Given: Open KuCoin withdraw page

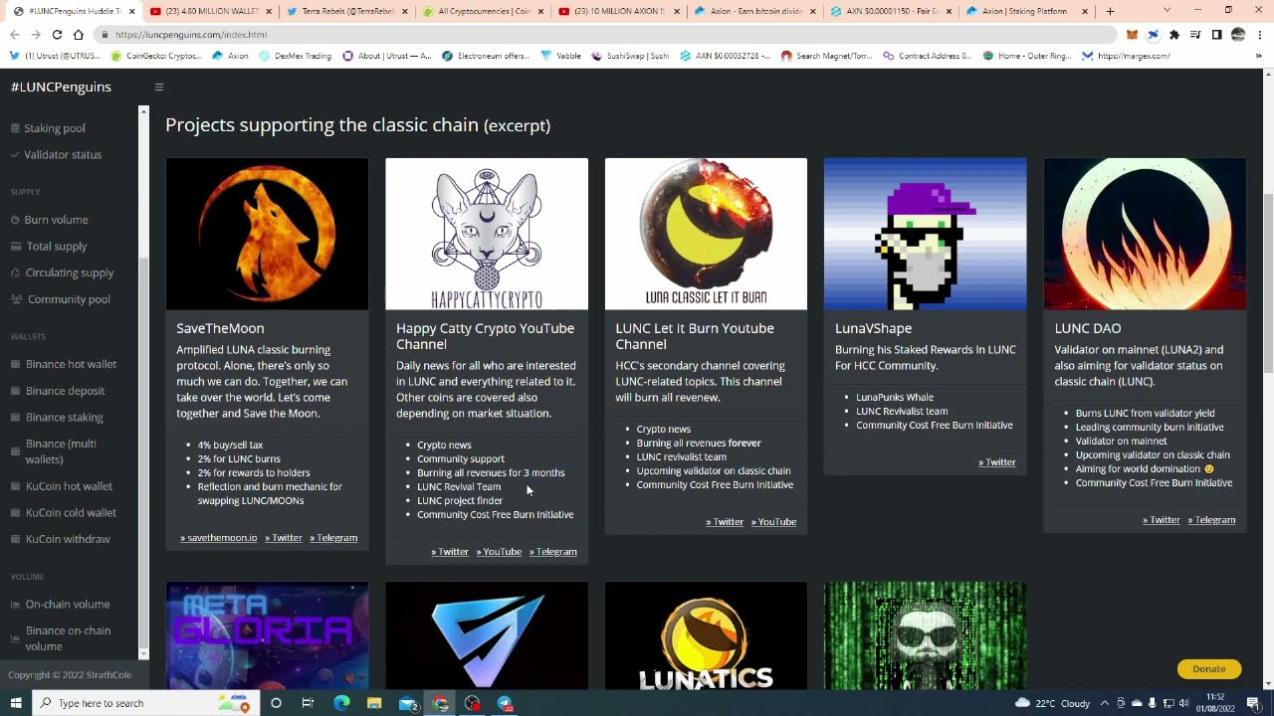Looking at the screenshot, I should [68, 539].
